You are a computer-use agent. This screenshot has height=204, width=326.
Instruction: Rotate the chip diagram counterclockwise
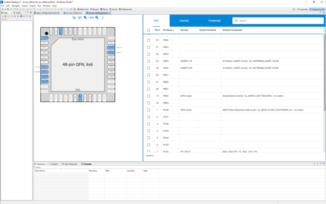[74, 18]
